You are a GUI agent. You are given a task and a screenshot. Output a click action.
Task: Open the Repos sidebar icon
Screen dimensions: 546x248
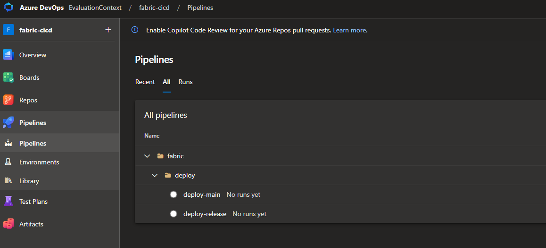(8, 100)
